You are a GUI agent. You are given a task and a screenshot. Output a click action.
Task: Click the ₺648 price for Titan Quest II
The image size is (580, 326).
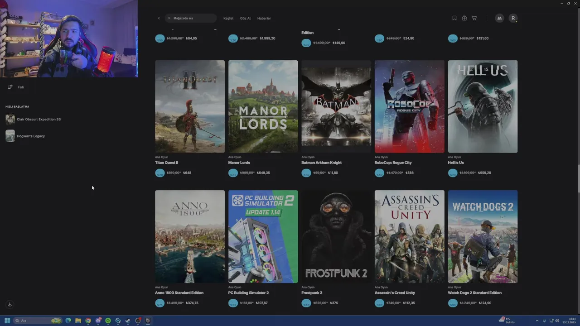(187, 173)
